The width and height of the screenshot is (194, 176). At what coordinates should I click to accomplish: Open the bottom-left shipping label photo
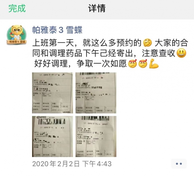53,136
